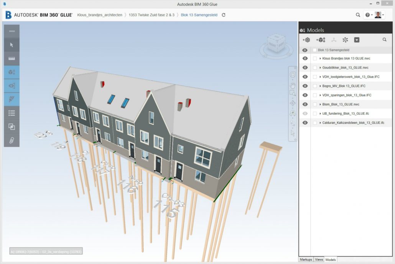Expand the Klous Brandjes blok 13 GLUE.nwc tree
This screenshot has height=264, width=395.
320,58
